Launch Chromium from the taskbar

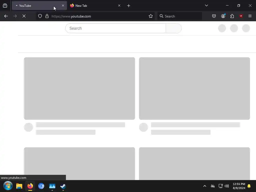click(x=41, y=186)
